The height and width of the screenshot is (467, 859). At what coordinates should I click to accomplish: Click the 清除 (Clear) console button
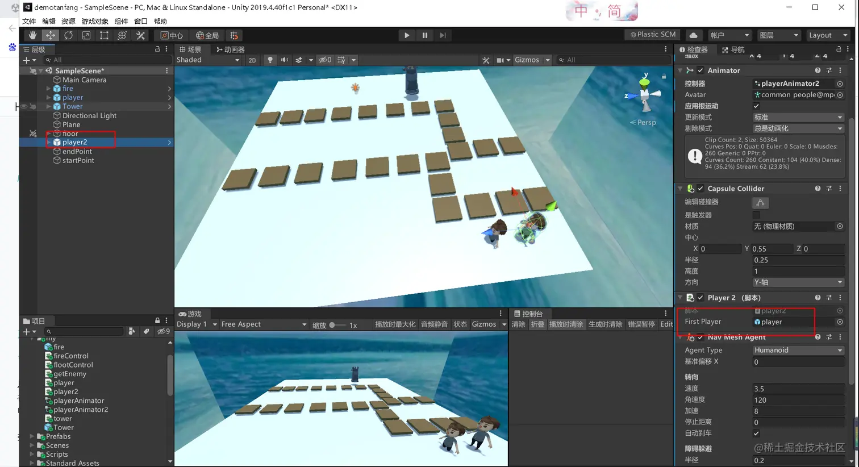(x=519, y=324)
